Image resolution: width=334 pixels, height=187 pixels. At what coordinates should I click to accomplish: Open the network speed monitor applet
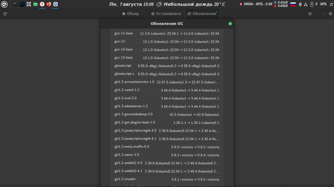[281, 4]
